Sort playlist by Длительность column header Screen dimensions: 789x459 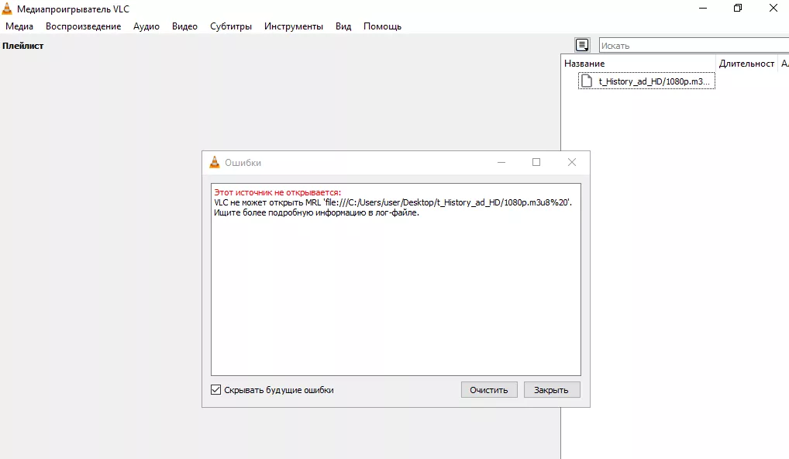click(746, 64)
